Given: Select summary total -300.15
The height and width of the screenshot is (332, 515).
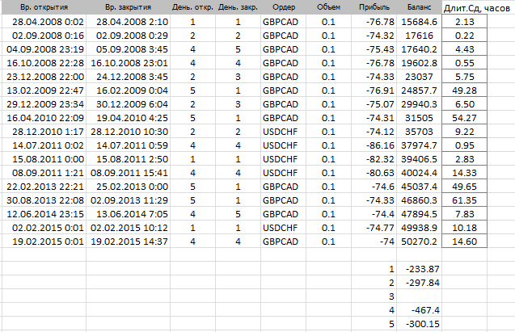Looking at the screenshot, I should (x=420, y=324).
